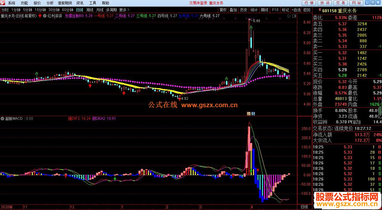Click the 财 icon below the chart

click(253, 113)
